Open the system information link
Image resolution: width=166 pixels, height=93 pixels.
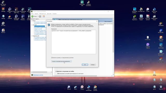(38, 75)
